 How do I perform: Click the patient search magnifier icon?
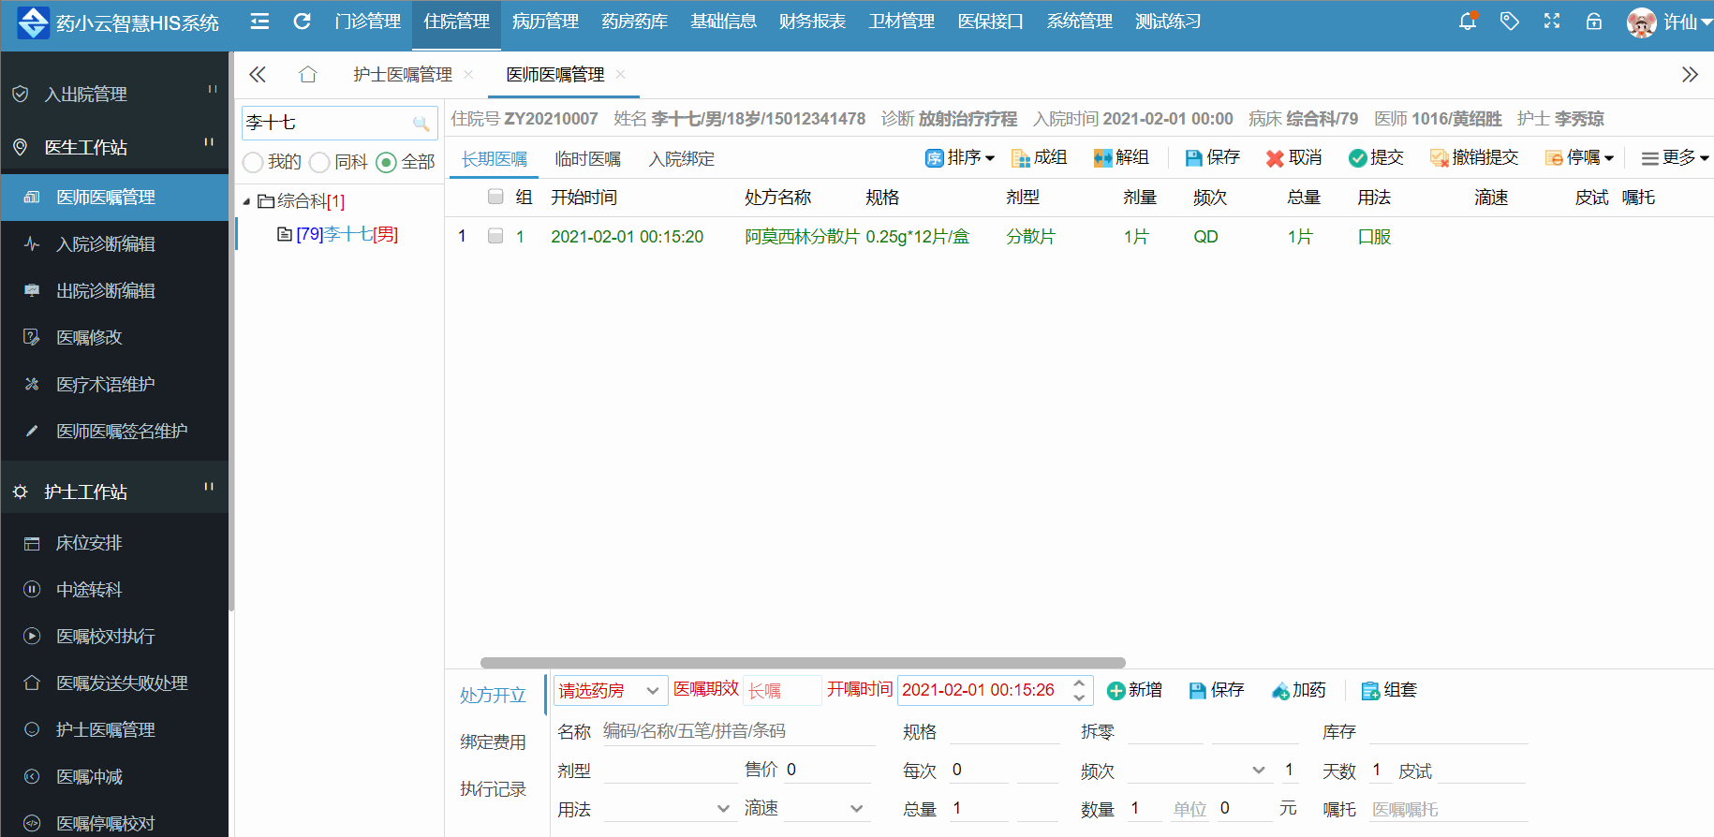point(421,123)
